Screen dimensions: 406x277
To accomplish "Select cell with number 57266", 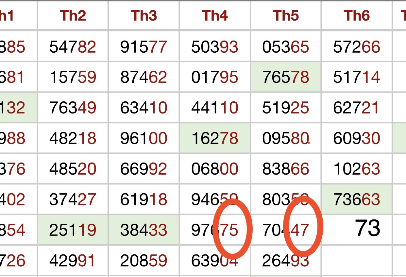I will [x=357, y=47].
